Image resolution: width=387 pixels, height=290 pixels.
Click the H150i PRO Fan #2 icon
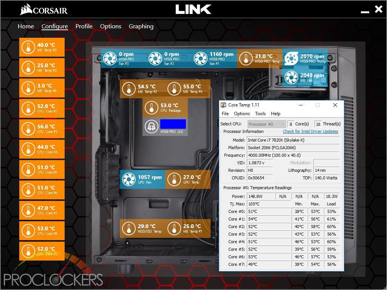155,59
